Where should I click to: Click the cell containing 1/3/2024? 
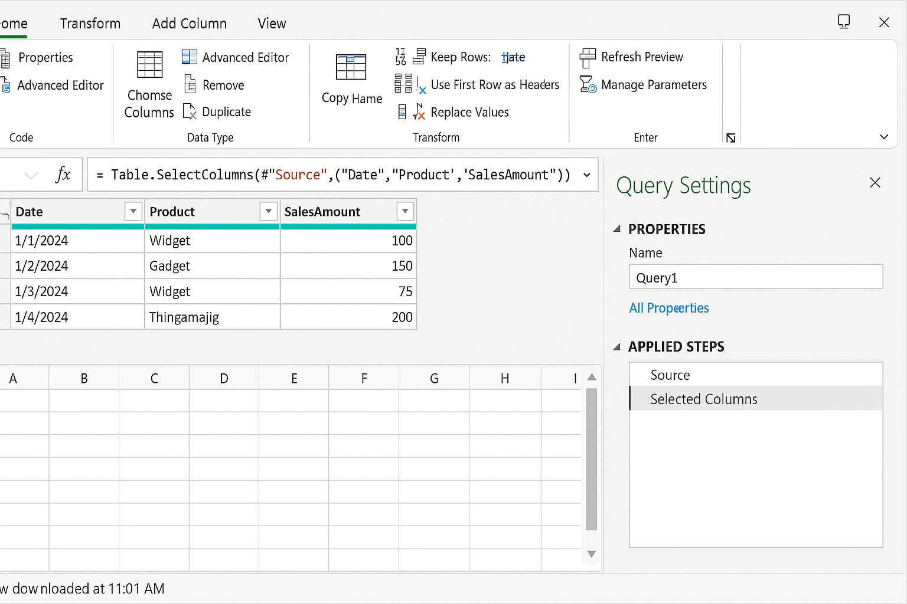pos(77,291)
